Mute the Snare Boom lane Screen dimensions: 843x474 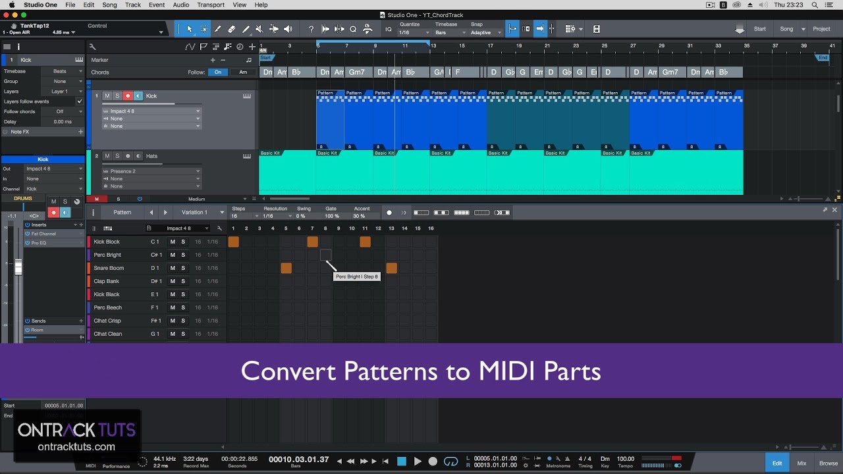(173, 268)
